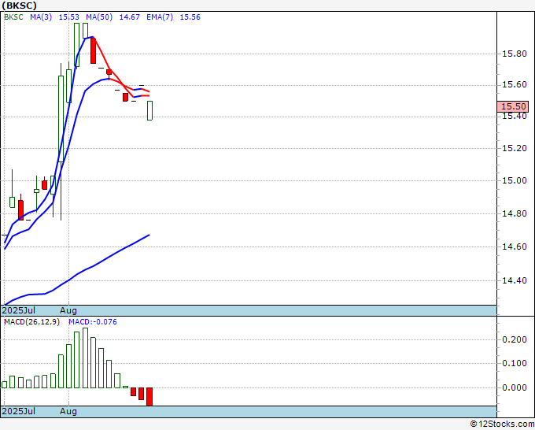The width and height of the screenshot is (535, 430).
Task: Click the 2025Jul label under MACD panel
Action: (19, 411)
